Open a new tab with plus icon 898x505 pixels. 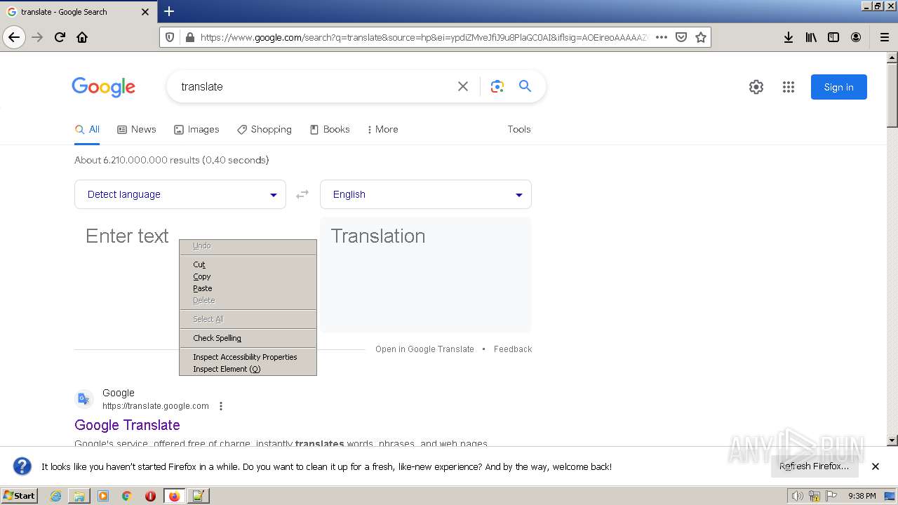click(169, 11)
